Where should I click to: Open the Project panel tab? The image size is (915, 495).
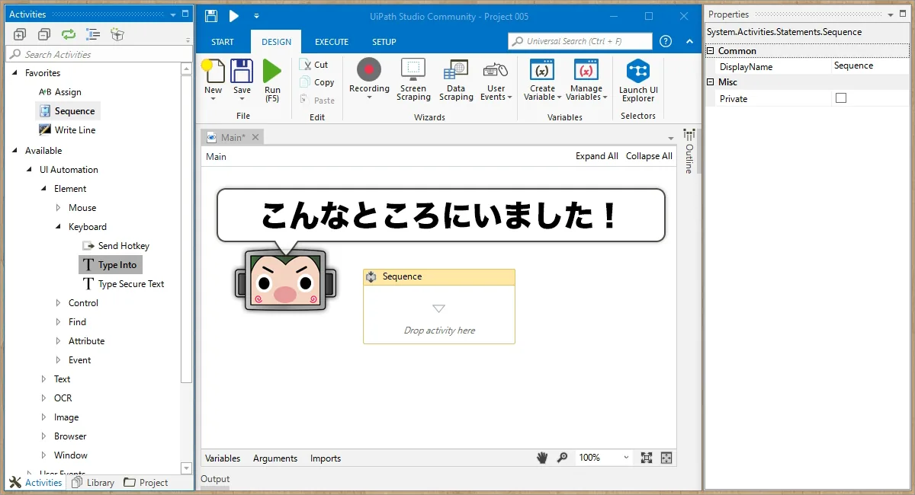click(146, 482)
